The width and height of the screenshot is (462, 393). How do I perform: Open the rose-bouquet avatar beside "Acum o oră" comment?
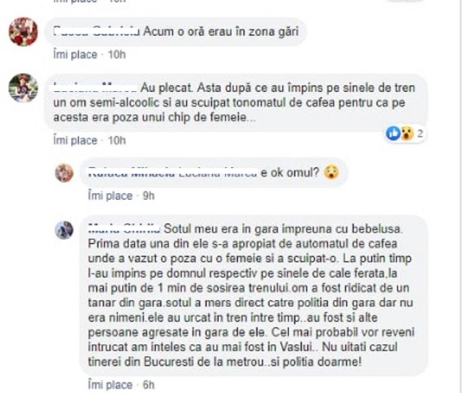pos(23,32)
